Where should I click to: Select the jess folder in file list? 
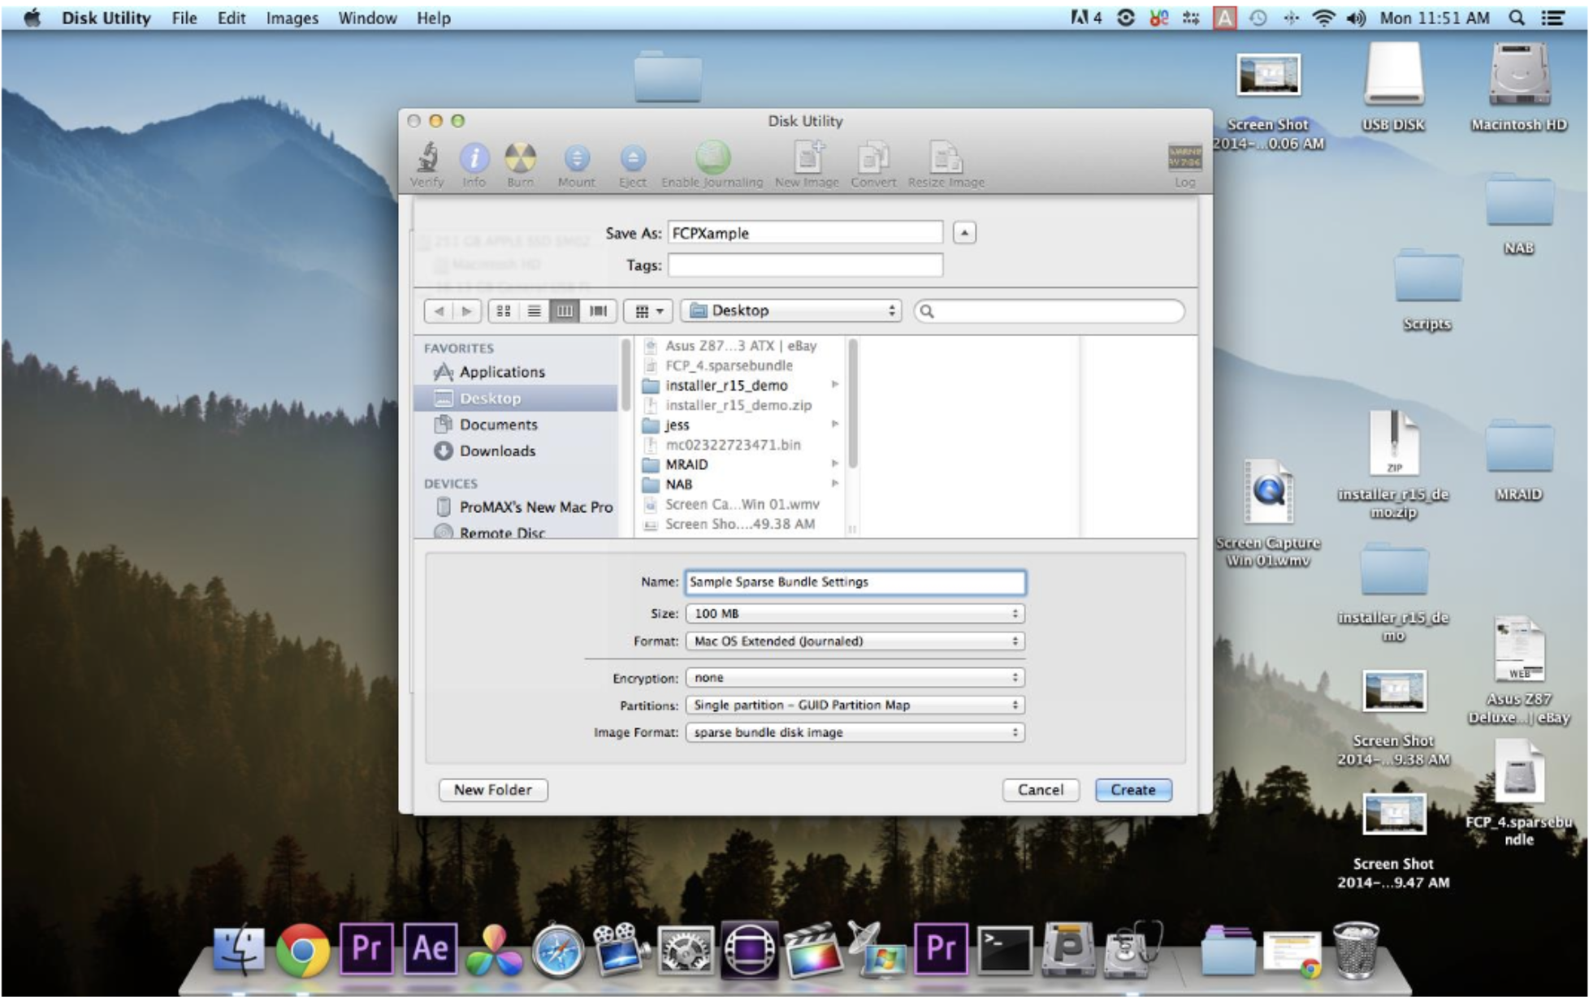click(x=739, y=425)
